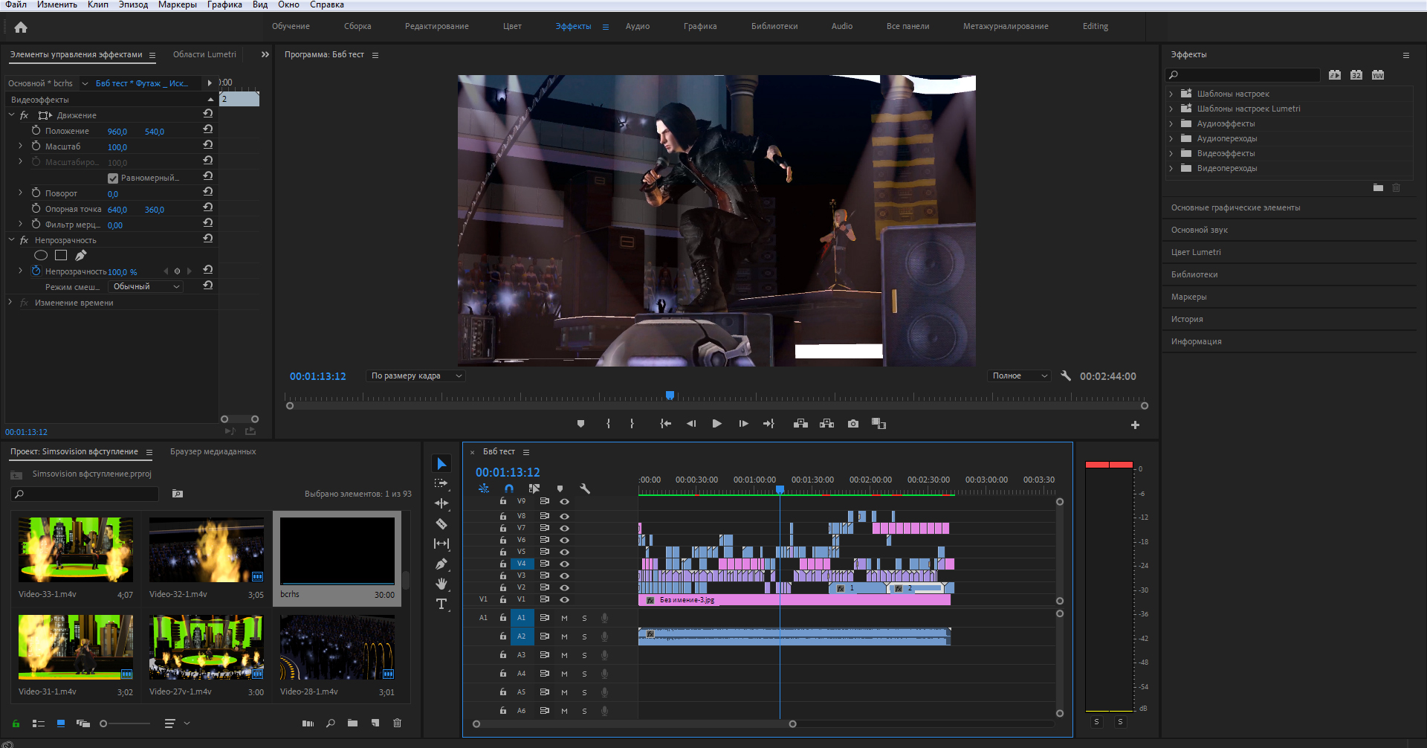Open the Обычный blend mode dropdown
1427x748 pixels.
tap(146, 286)
